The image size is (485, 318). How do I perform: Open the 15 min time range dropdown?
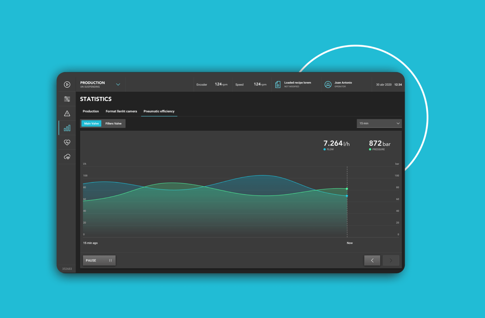(379, 123)
